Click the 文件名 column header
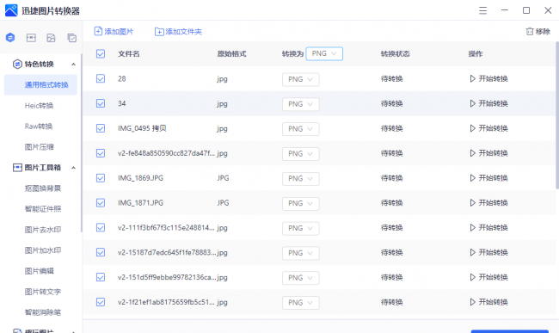The width and height of the screenshot is (559, 333). tap(129, 54)
